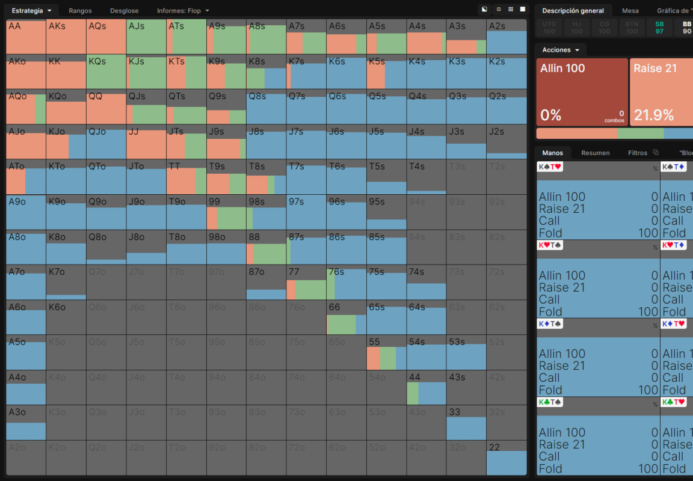Click the K♠T♥ card combo badge
This screenshot has width=693, height=481.
[x=550, y=167]
